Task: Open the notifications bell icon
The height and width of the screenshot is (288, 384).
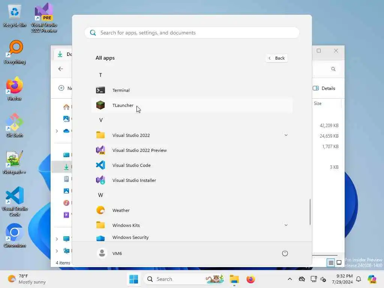Action: (358, 279)
